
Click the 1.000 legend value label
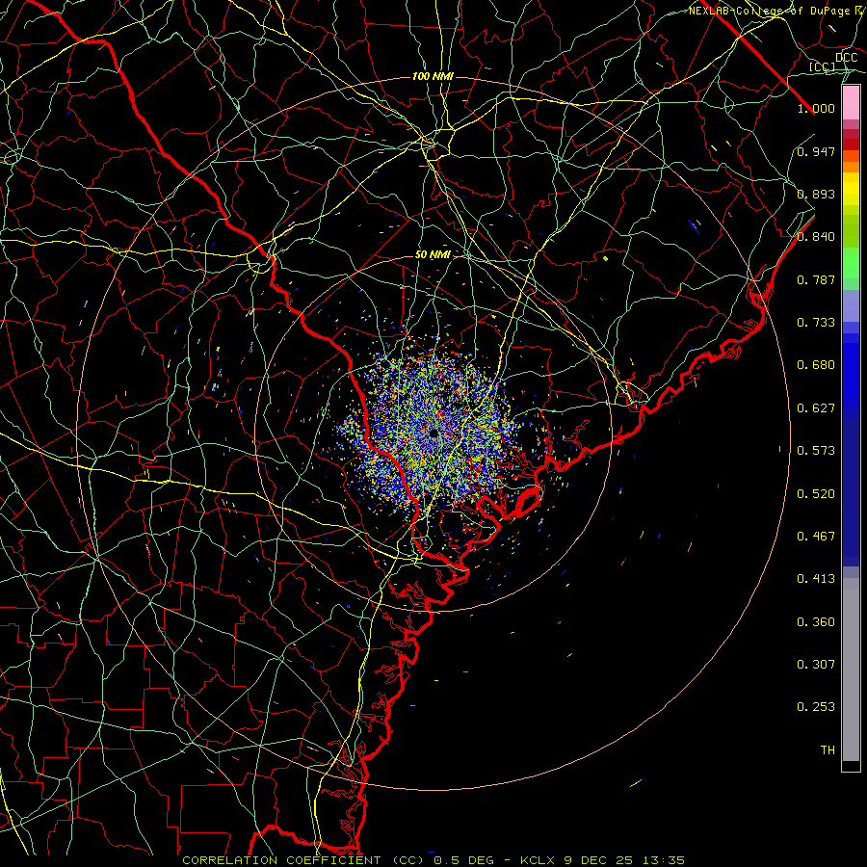click(x=816, y=108)
